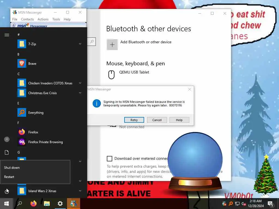This screenshot has width=279, height=209.
Task: Click the Start menu hamburger icon
Action: 7,35
